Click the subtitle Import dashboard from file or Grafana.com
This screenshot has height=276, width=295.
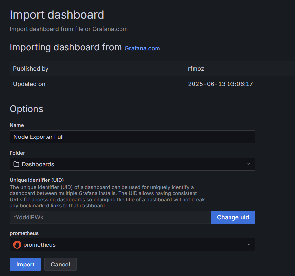69,29
